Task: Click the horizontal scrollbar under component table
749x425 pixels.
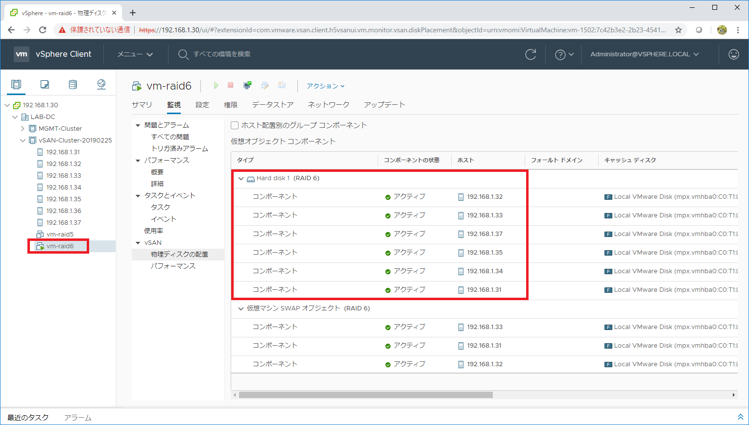Action: [x=365, y=395]
